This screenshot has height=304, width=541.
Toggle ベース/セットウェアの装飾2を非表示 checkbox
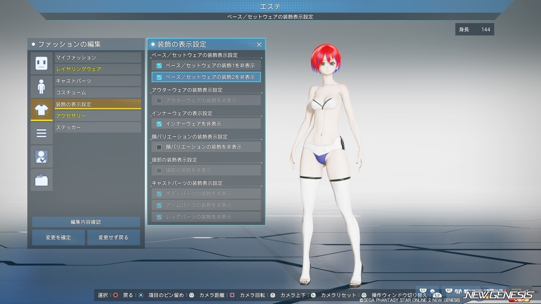pos(159,77)
